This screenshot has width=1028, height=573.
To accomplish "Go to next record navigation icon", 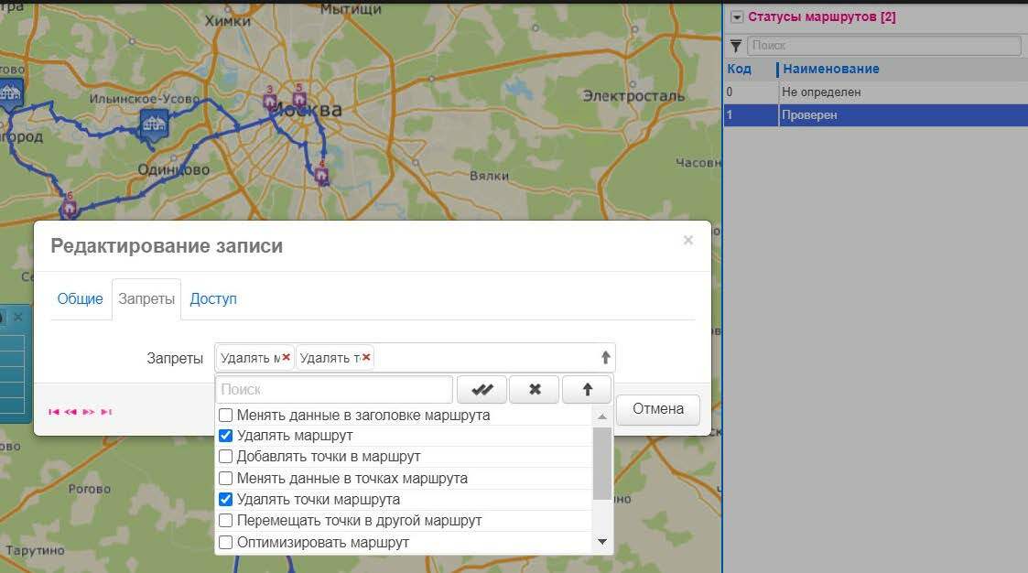I will coord(89,412).
